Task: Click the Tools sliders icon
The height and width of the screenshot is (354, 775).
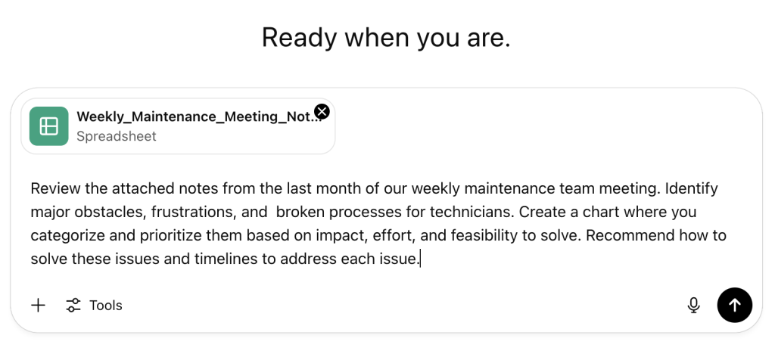Action: pyautogui.click(x=73, y=306)
